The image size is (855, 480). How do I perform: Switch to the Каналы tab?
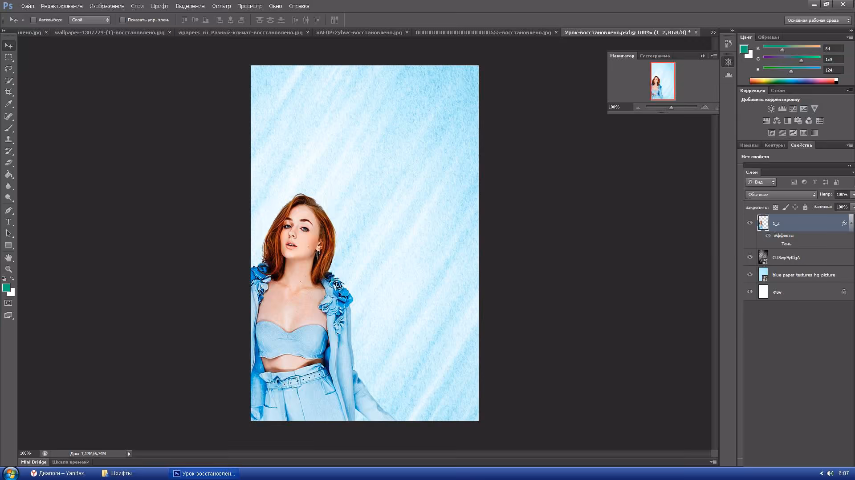click(749, 145)
